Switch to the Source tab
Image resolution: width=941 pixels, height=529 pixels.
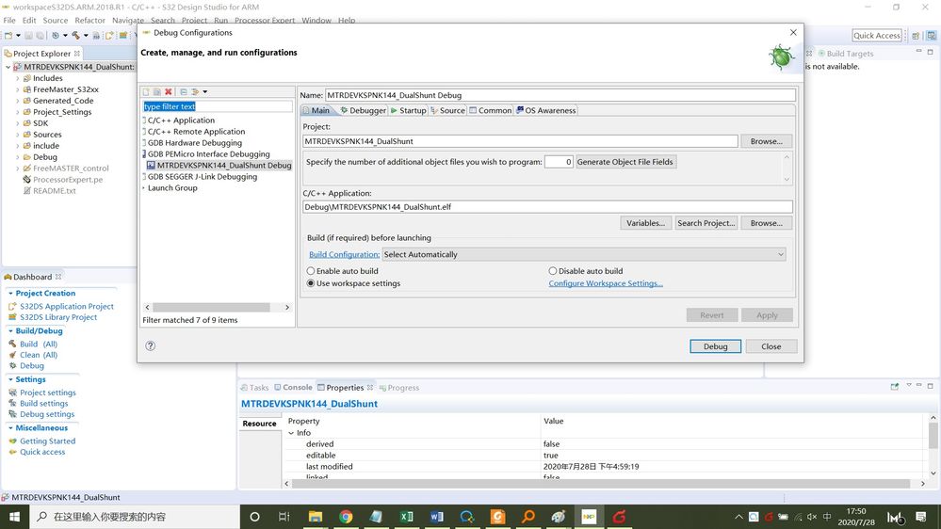447,110
